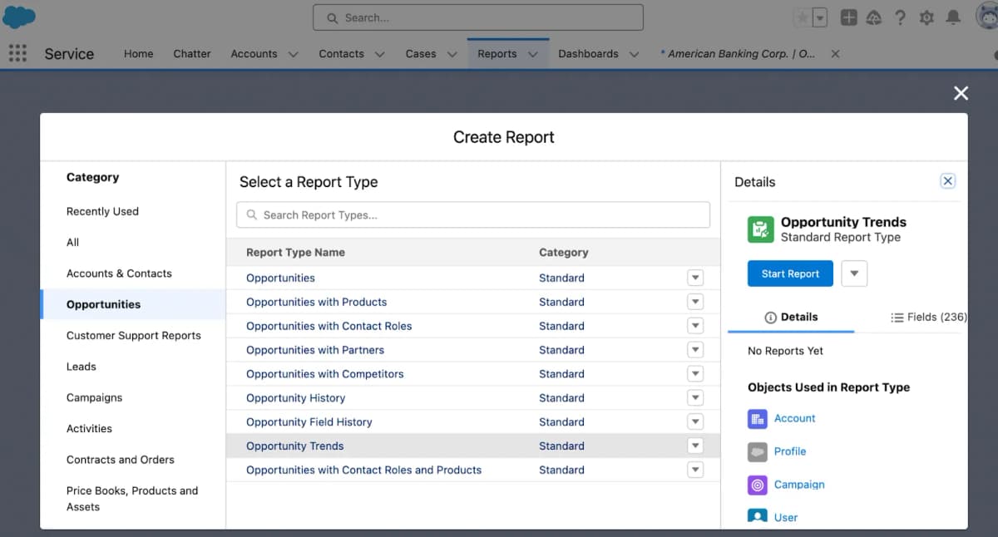This screenshot has height=537, width=998.
Task: Click the Search Report Types field
Action: point(473,215)
